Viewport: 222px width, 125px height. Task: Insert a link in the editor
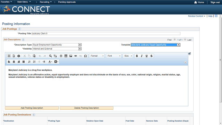coord(76,56)
